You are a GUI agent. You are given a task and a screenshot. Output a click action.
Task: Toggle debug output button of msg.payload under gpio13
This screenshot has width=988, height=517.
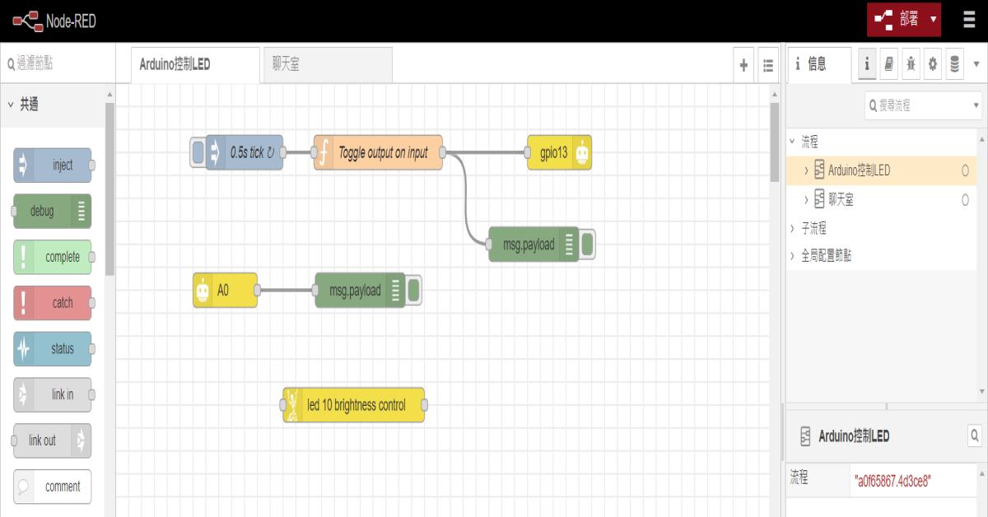click(588, 245)
